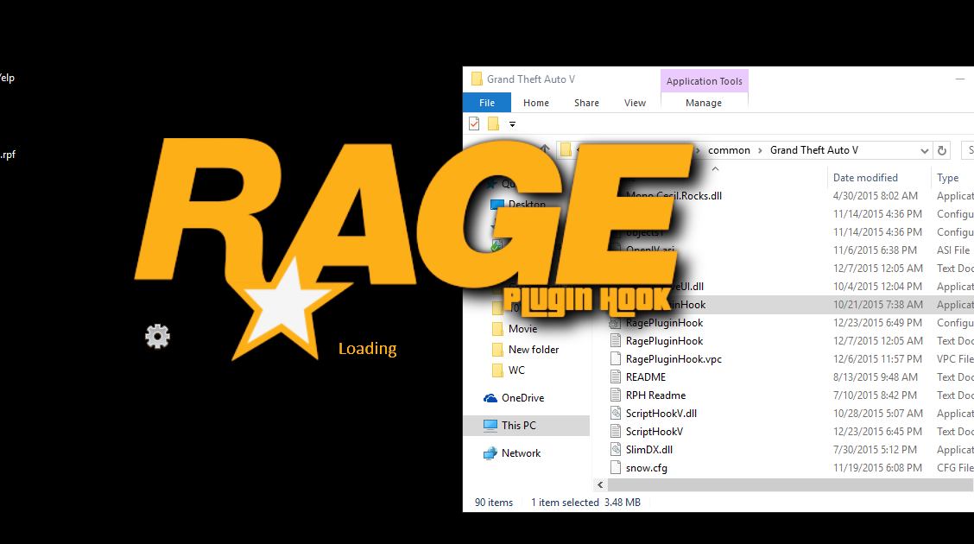974x544 pixels.
Task: Click the date '10/4/2015 12:04 PM'
Action: [877, 287]
